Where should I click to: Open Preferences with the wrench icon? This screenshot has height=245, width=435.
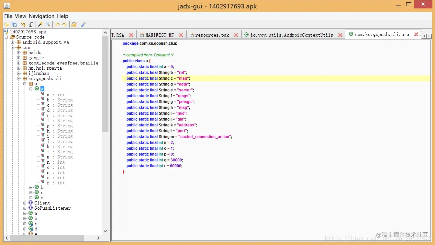(83, 24)
